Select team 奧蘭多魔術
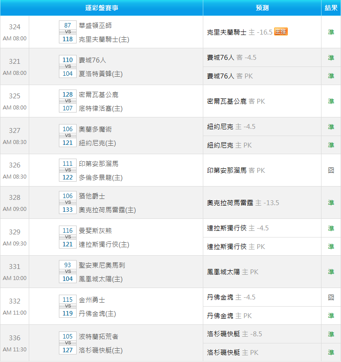Screen dimensions: 341x362 pyautogui.click(x=95, y=129)
